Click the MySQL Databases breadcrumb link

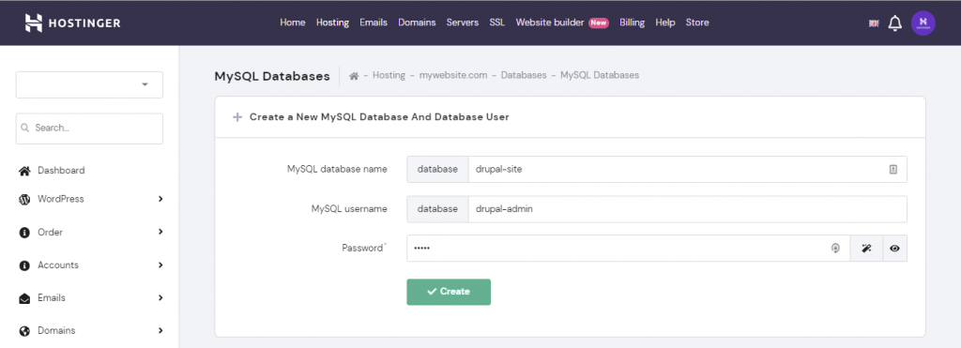click(x=600, y=75)
